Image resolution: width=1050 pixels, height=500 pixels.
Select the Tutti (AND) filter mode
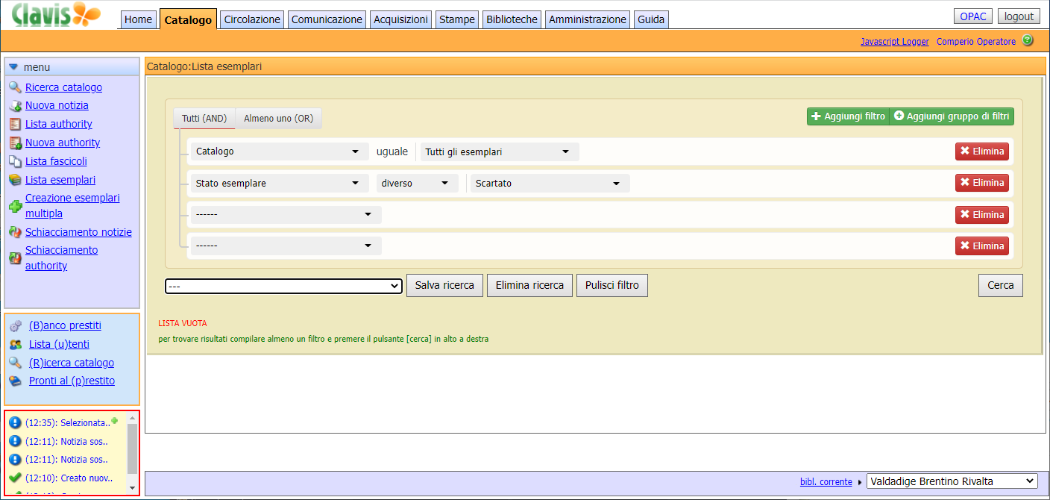[x=204, y=119]
